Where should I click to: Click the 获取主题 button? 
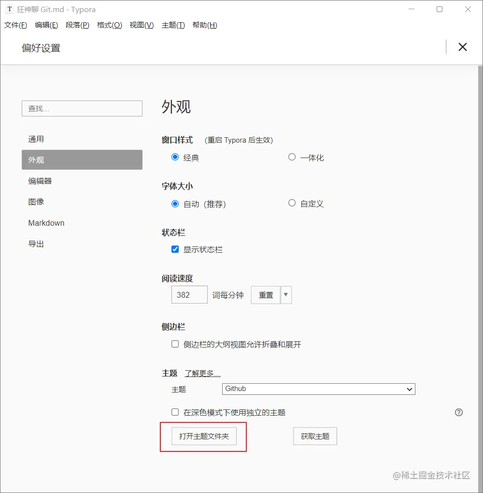(315, 436)
